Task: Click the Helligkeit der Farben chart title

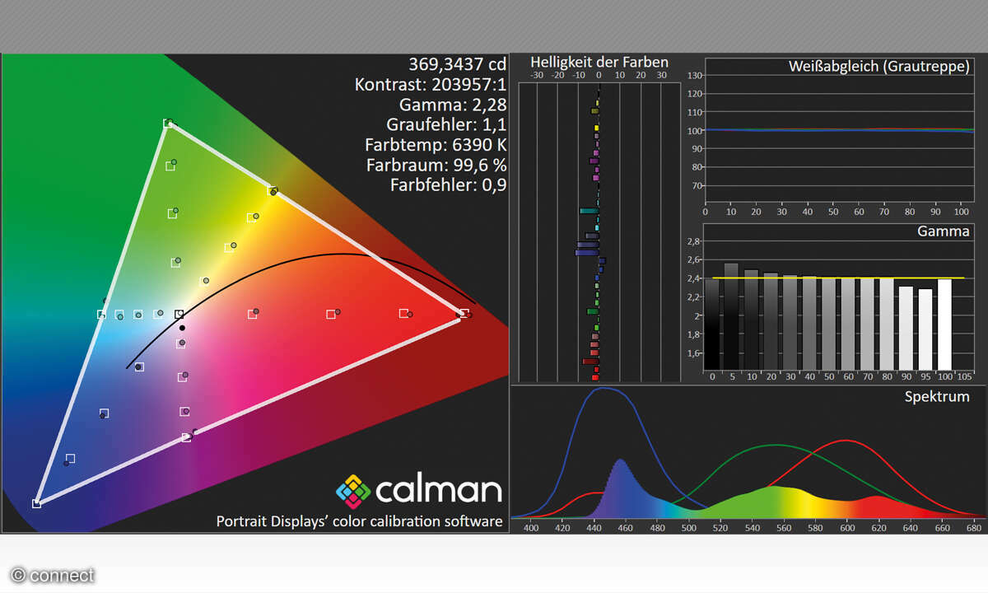Action: pos(599,63)
